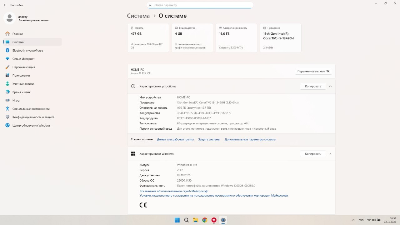Open Windows Start menu on taskbar
This screenshot has width=400, height=225.
click(x=177, y=220)
